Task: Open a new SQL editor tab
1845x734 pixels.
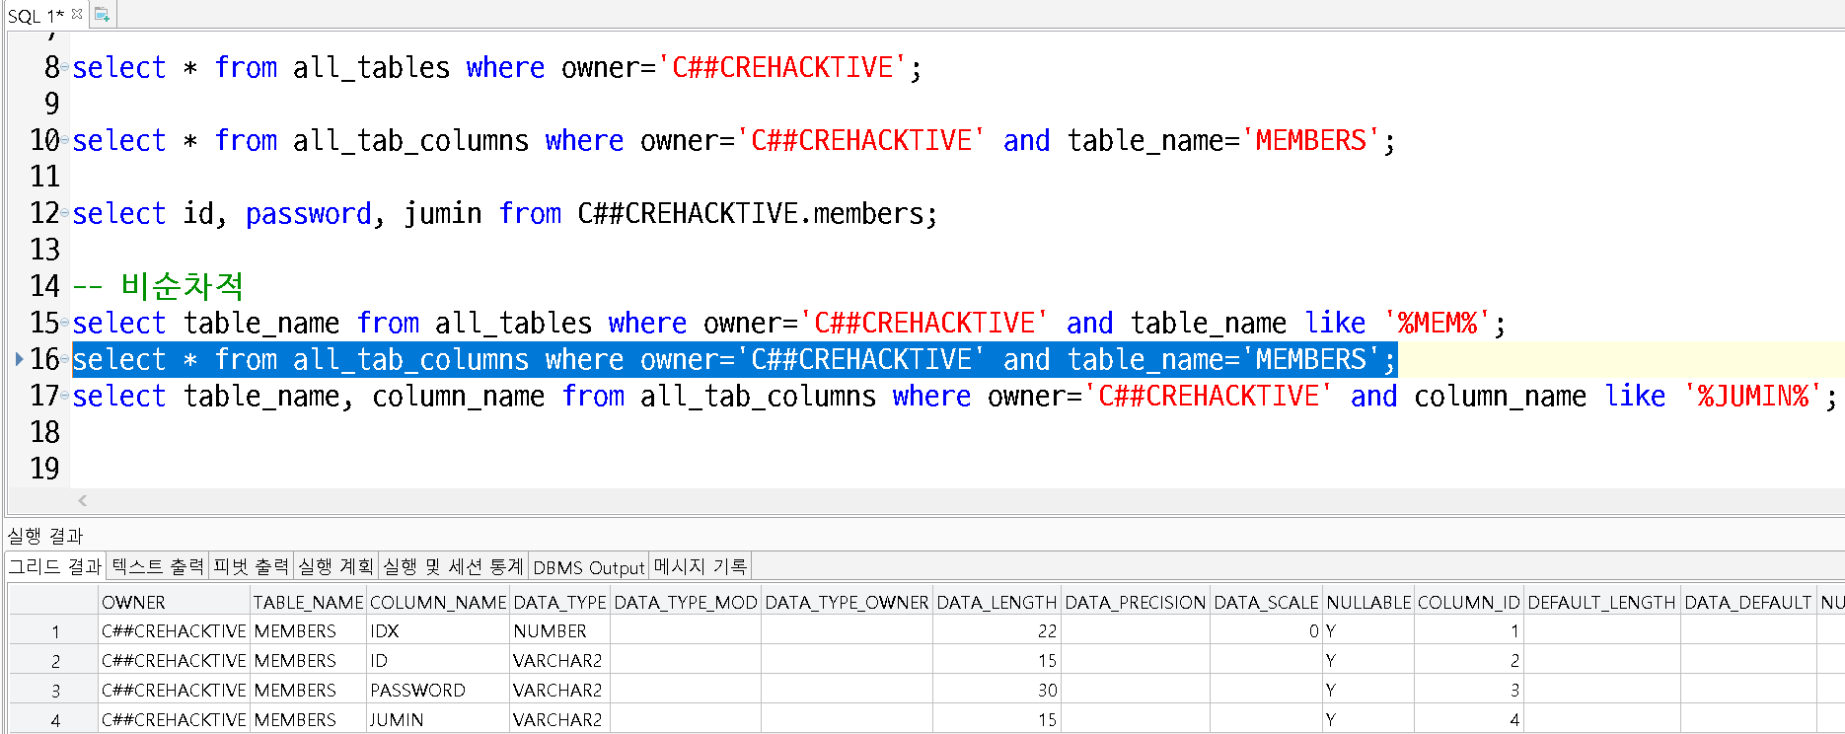Action: [102, 14]
